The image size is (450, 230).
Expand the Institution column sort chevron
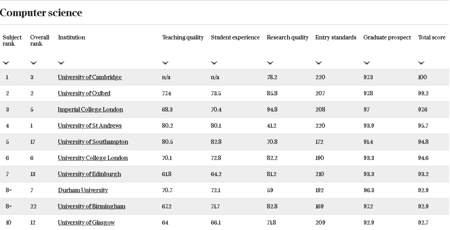[x=61, y=63]
